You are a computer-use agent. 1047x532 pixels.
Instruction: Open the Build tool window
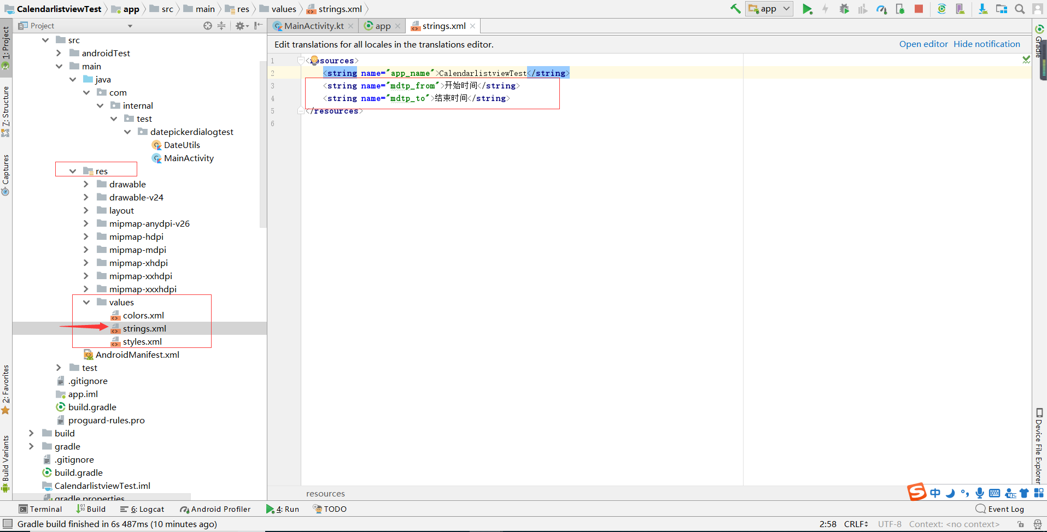pyautogui.click(x=91, y=509)
